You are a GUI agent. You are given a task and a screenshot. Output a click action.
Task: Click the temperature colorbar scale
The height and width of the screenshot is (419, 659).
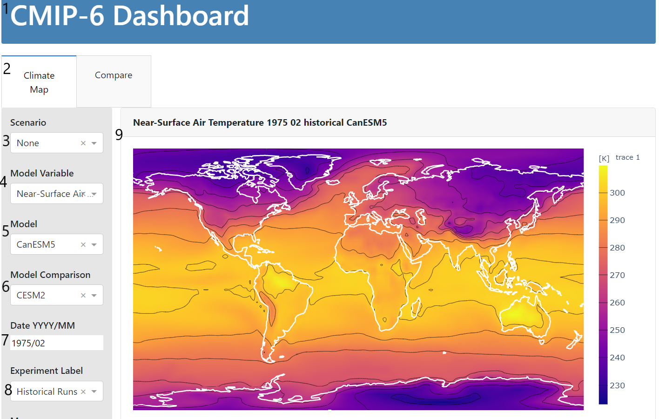[603, 284]
